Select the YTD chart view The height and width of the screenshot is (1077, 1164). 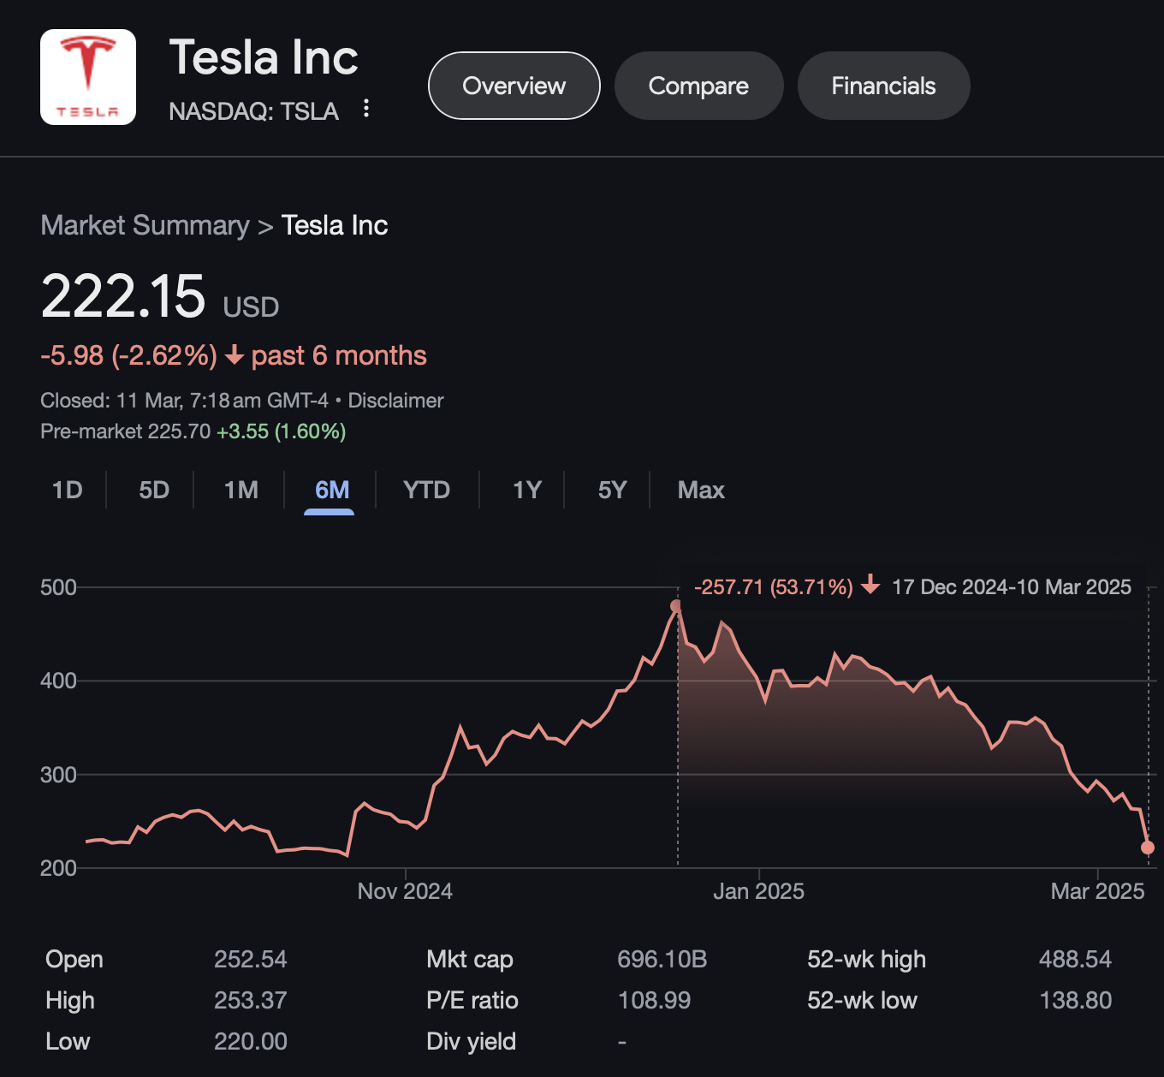point(425,490)
